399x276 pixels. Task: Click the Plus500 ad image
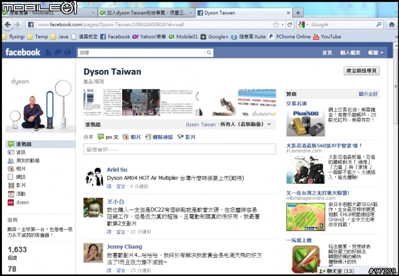pyautogui.click(x=305, y=122)
